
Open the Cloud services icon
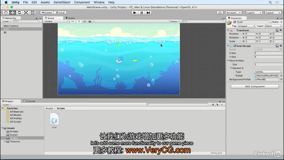click(220, 13)
